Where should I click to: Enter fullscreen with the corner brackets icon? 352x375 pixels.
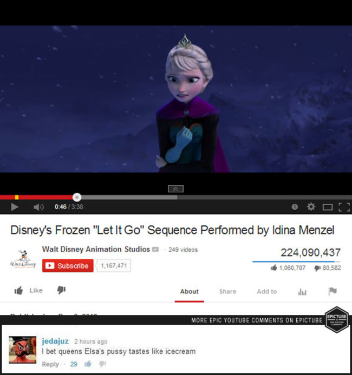[x=344, y=207]
